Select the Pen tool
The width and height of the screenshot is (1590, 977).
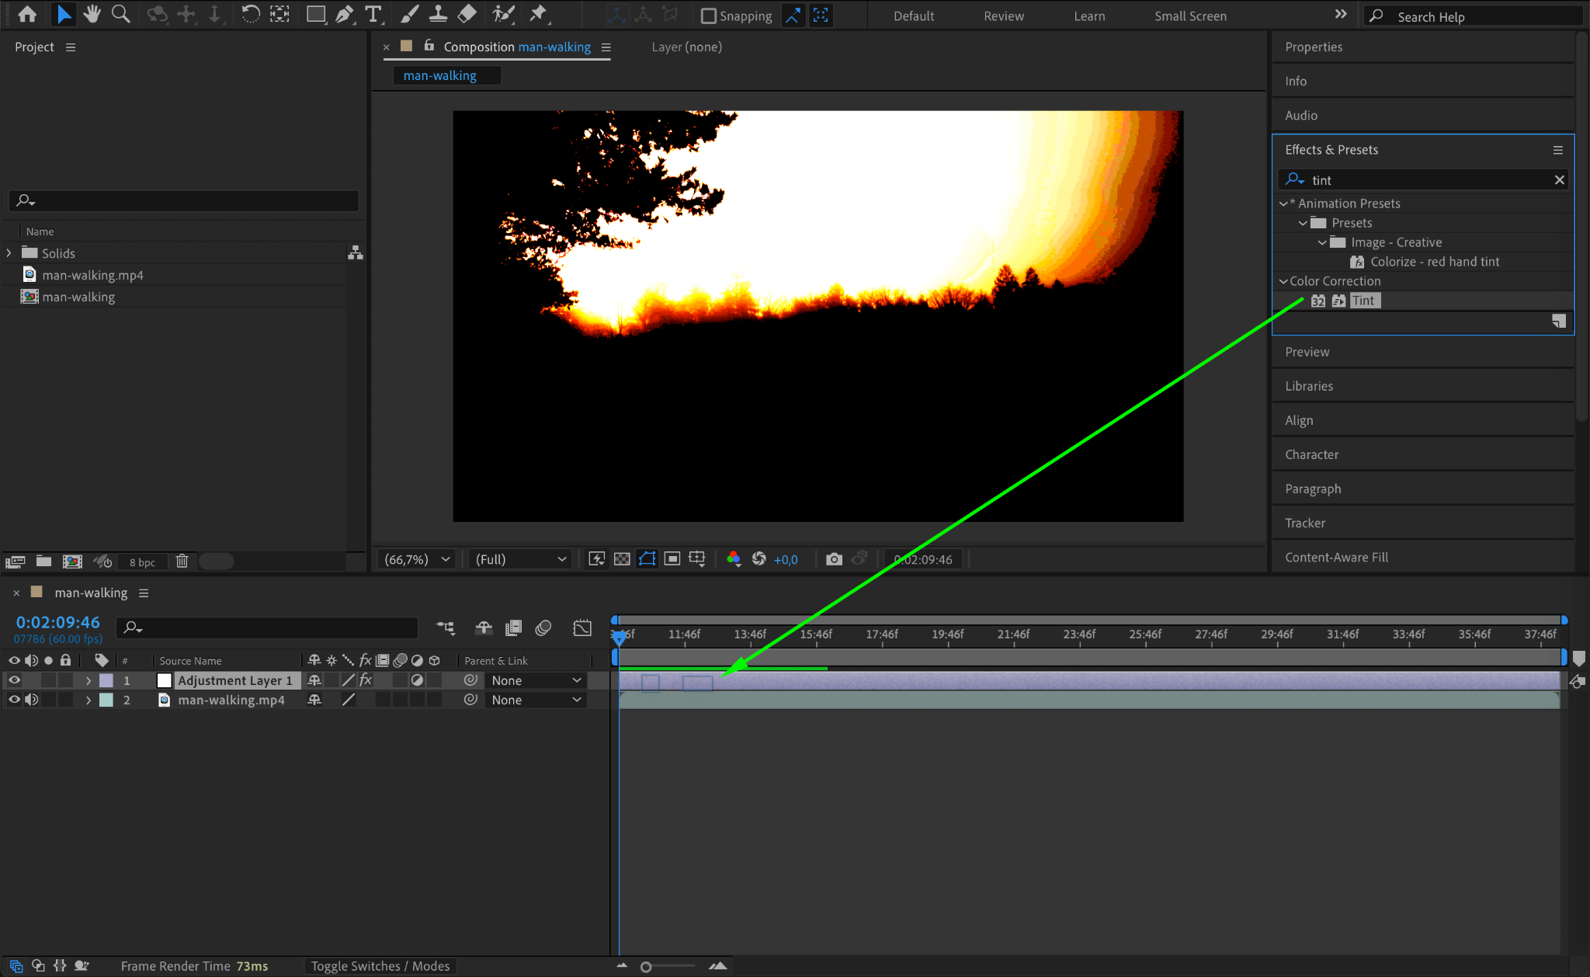pos(344,14)
